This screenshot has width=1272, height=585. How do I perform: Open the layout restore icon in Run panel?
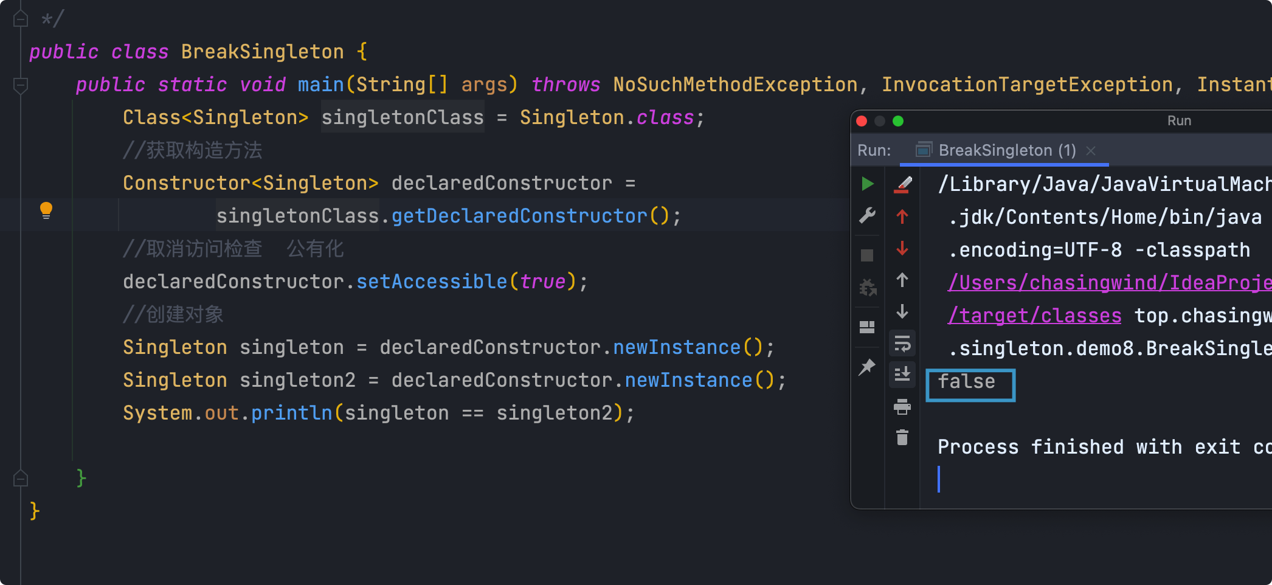[x=867, y=327]
